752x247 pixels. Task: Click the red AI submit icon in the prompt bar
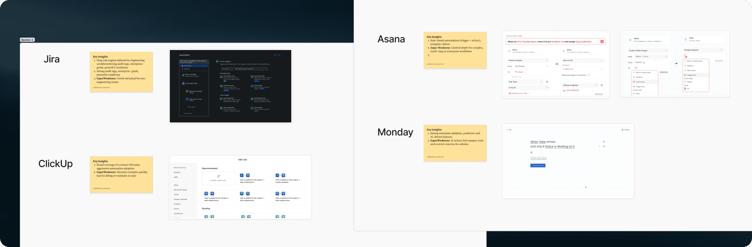point(602,41)
